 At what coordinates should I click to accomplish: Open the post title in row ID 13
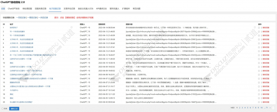tap(26, 75)
